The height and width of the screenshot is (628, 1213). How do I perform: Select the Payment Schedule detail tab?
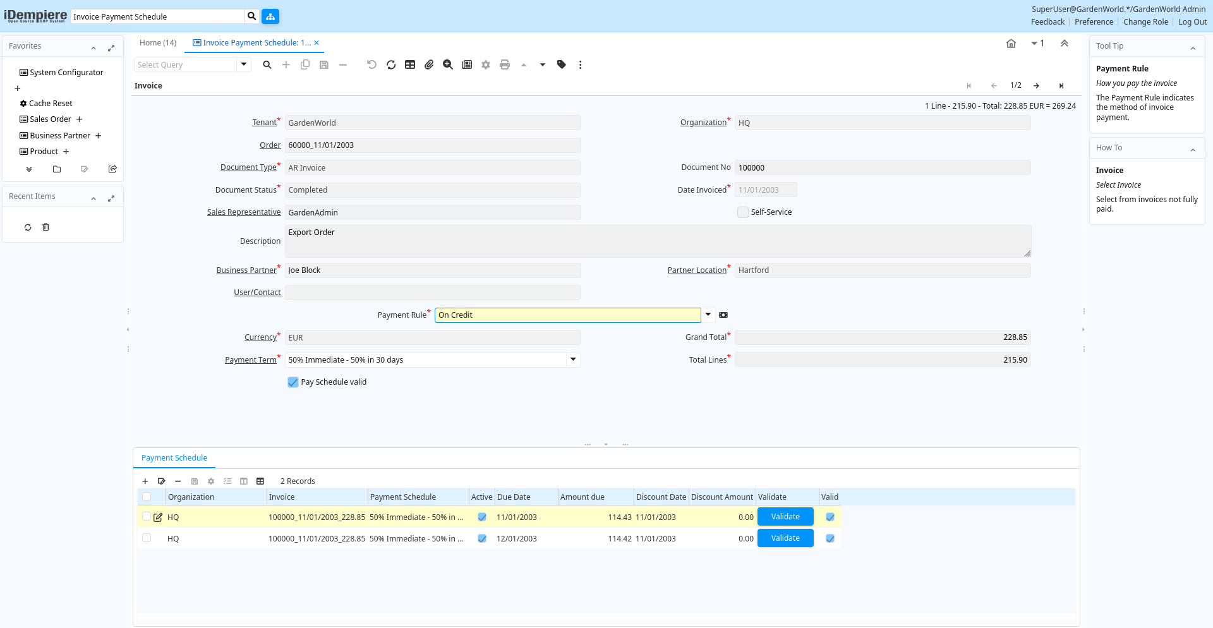174,458
